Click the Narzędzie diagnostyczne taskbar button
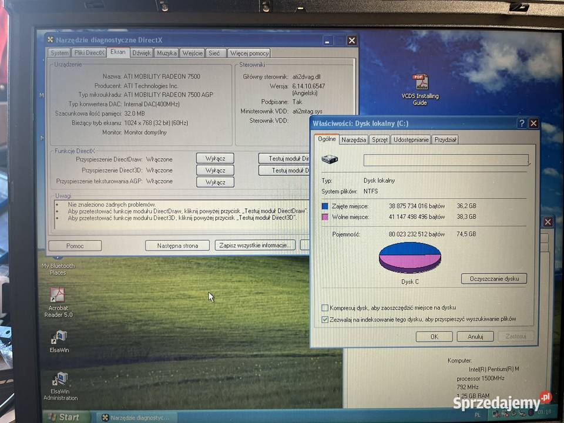 pos(137,418)
